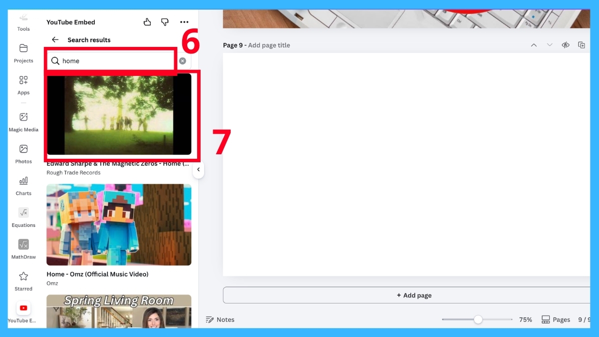Collapse the search results side panel
The width and height of the screenshot is (599, 337).
(198, 170)
